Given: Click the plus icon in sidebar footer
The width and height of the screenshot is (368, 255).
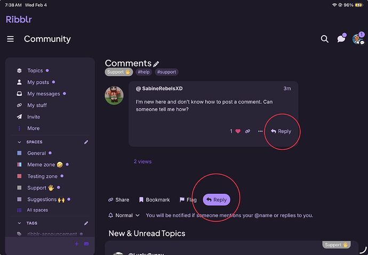Looking at the screenshot, I should click(76, 244).
